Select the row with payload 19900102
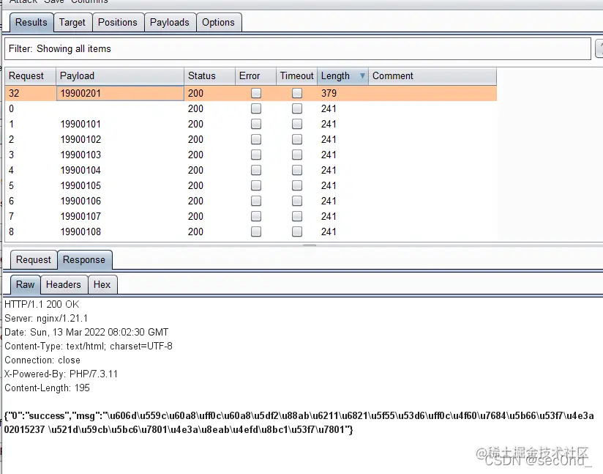Viewport: 603px width, 474px height. tap(251, 139)
